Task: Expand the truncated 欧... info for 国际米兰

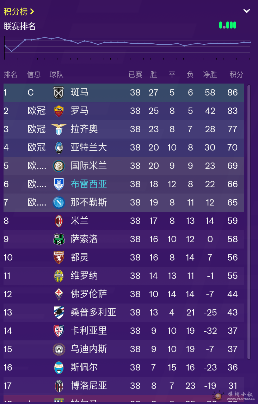Action: tap(37, 166)
